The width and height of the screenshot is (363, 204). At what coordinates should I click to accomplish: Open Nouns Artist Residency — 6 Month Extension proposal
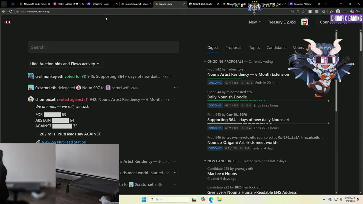[x=248, y=74]
